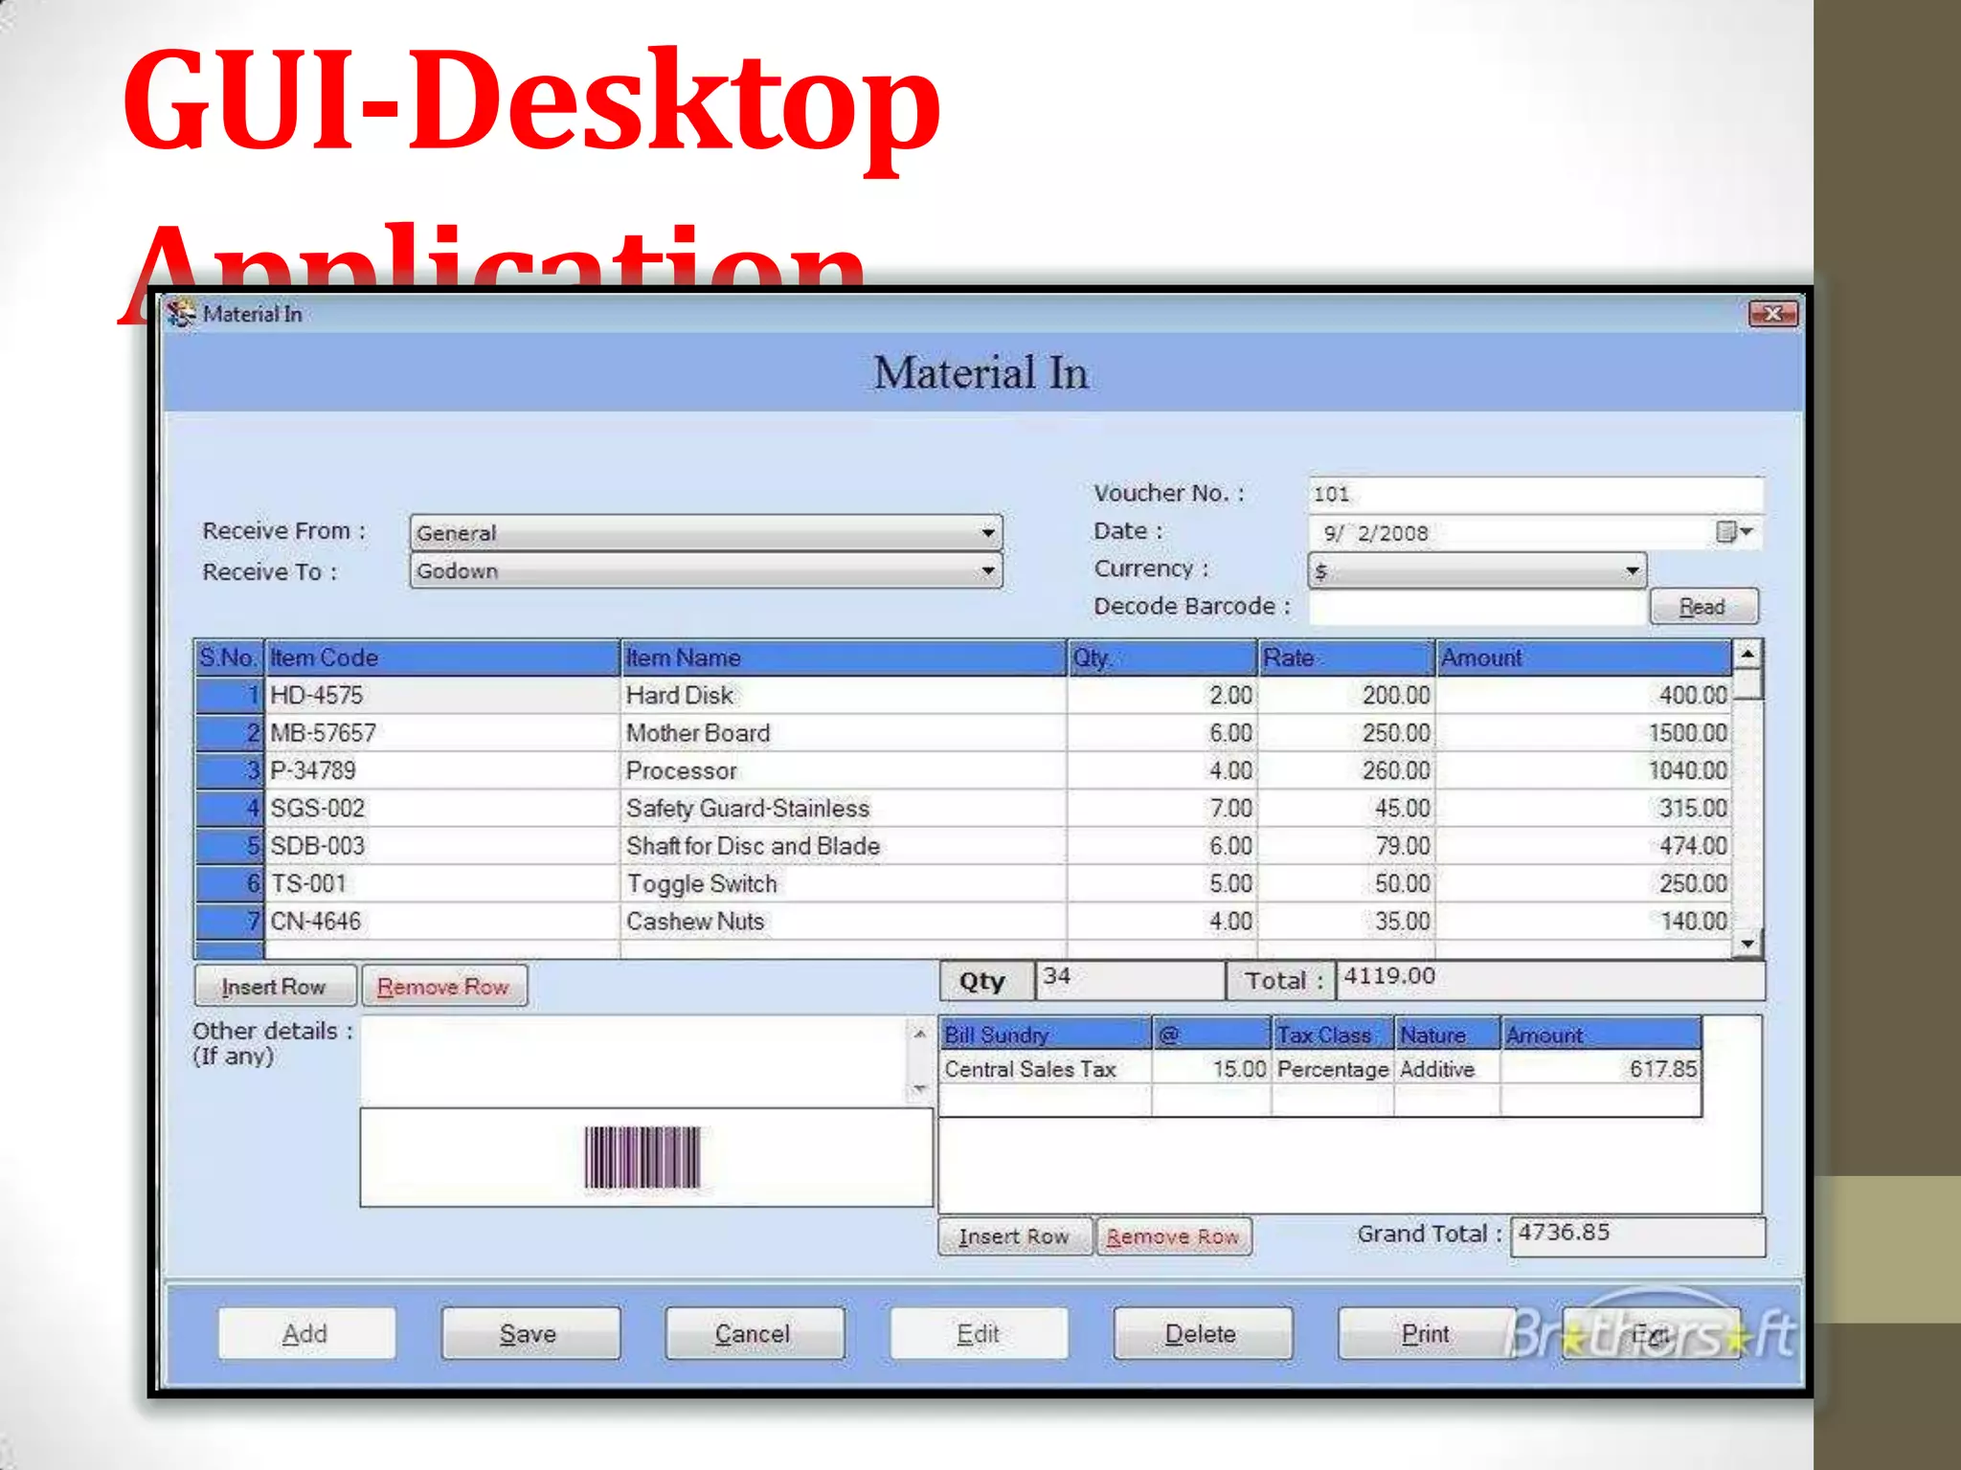This screenshot has height=1470, width=1961.
Task: Click the Bill Sundry column header
Action: tap(1045, 1035)
